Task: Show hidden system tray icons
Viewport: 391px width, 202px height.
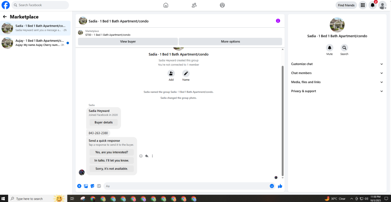Action: [x=351, y=198]
